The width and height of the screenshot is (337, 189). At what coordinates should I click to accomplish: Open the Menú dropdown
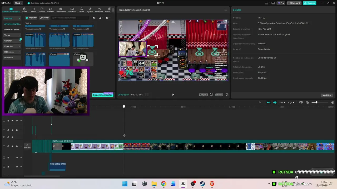[x=18, y=3]
